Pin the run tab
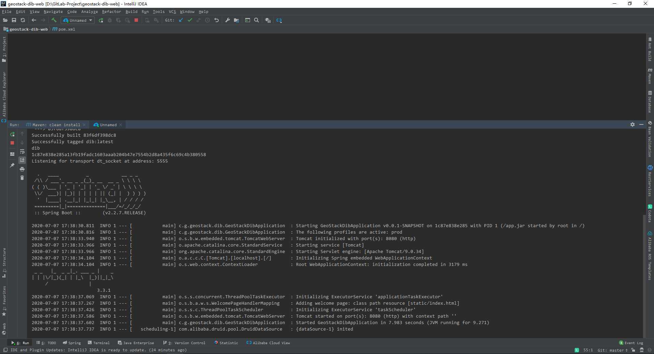 tap(12, 165)
